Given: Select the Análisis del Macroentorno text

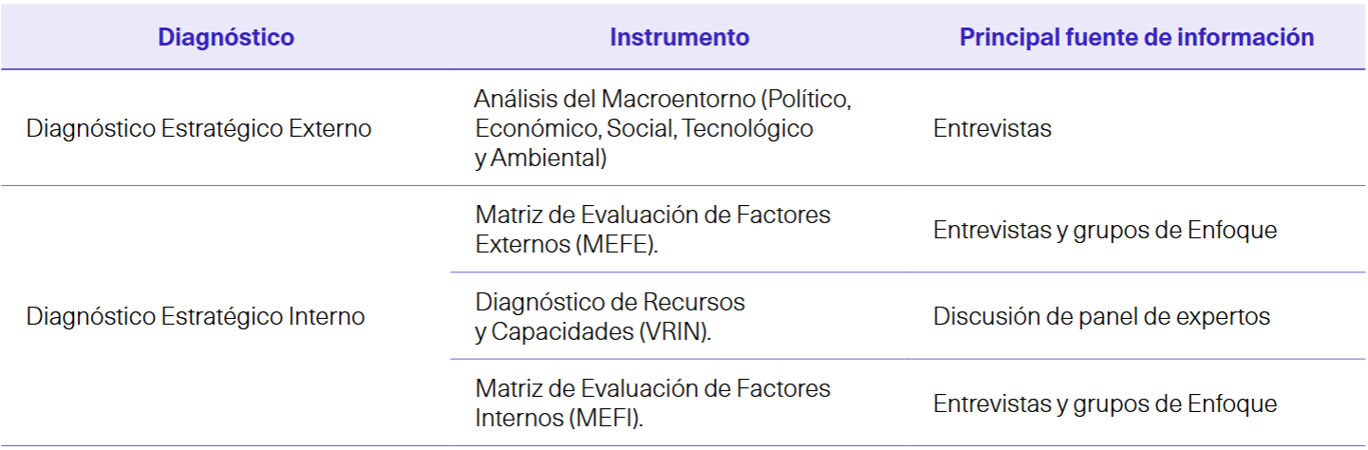Looking at the screenshot, I should point(662,128).
